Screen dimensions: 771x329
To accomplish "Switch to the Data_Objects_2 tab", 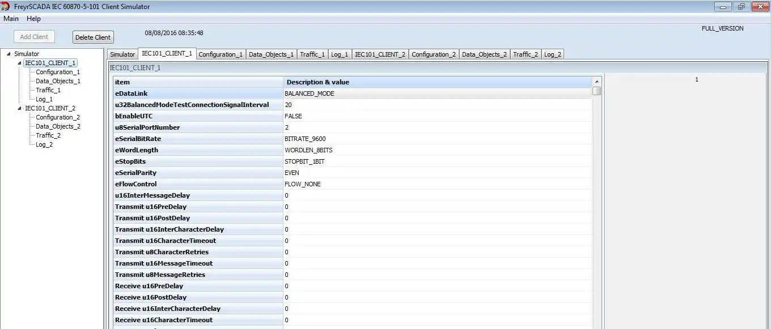I will (485, 54).
